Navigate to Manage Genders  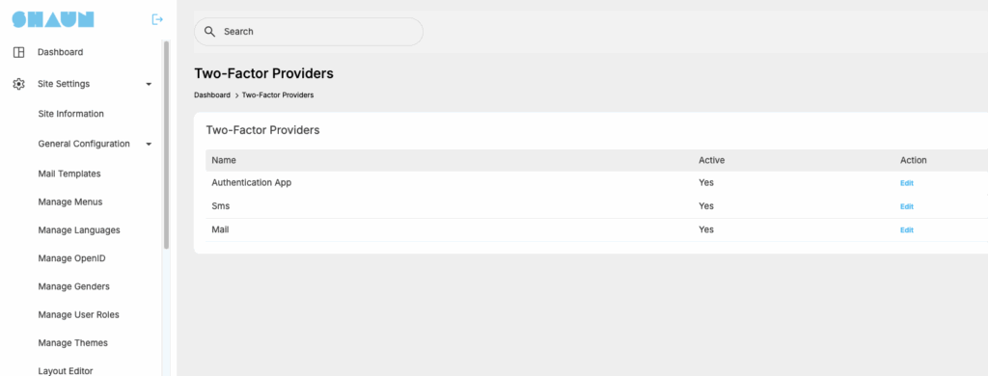(x=73, y=286)
